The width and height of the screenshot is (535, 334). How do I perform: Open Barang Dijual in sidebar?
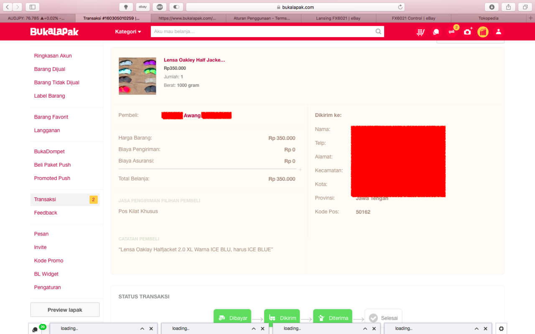(50, 69)
